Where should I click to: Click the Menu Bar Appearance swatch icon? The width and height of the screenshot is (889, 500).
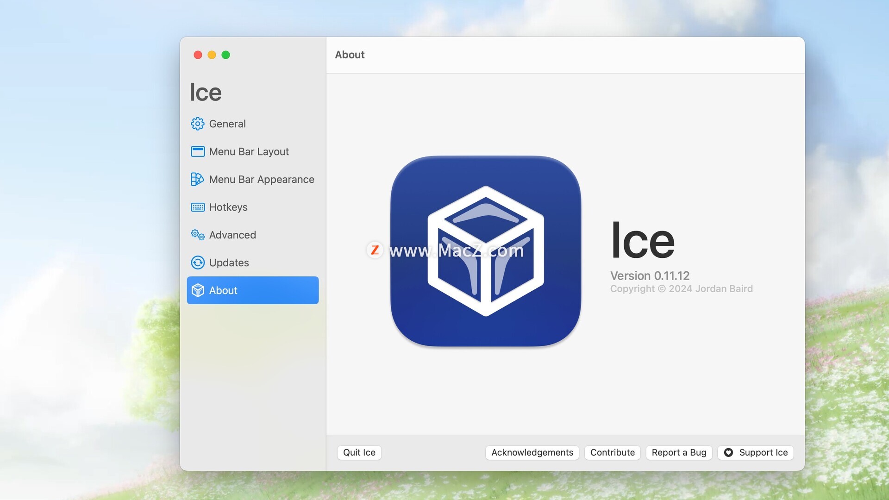click(x=197, y=179)
